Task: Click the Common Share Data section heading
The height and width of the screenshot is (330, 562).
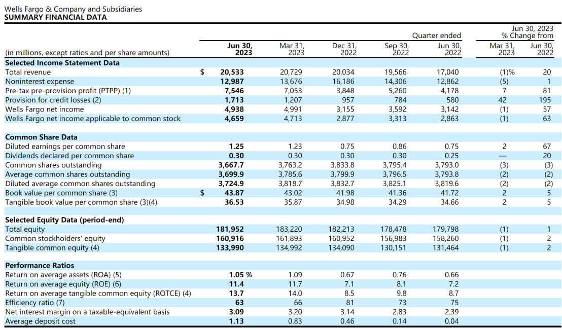Action: coord(41,137)
